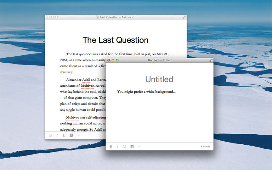Enter full screen in Last Question window

184,17
